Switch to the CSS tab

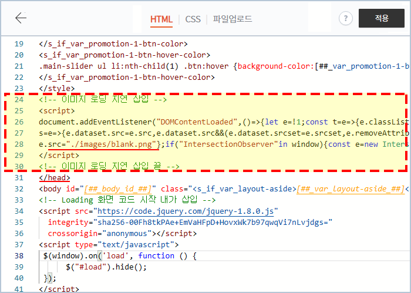193,19
